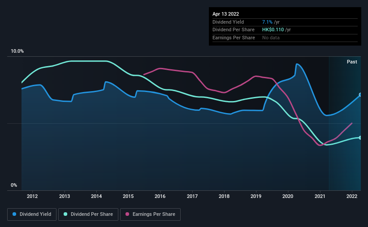The height and width of the screenshot is (227, 368).
Task: Click the 0% y-axis label
Action: (14, 185)
